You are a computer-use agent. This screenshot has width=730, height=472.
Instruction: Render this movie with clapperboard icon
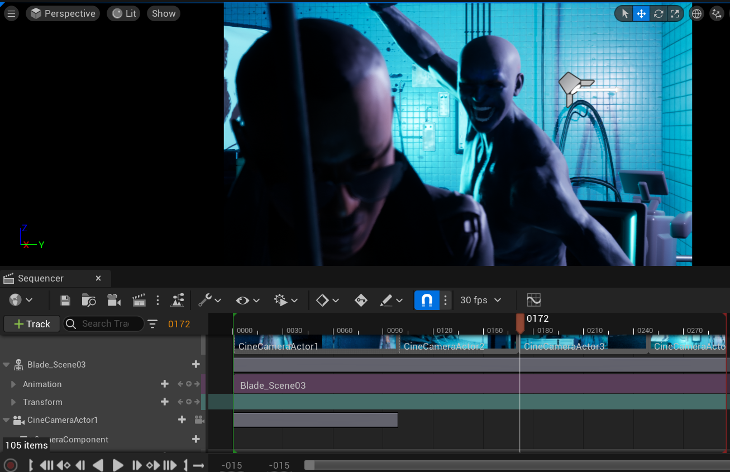[139, 301]
